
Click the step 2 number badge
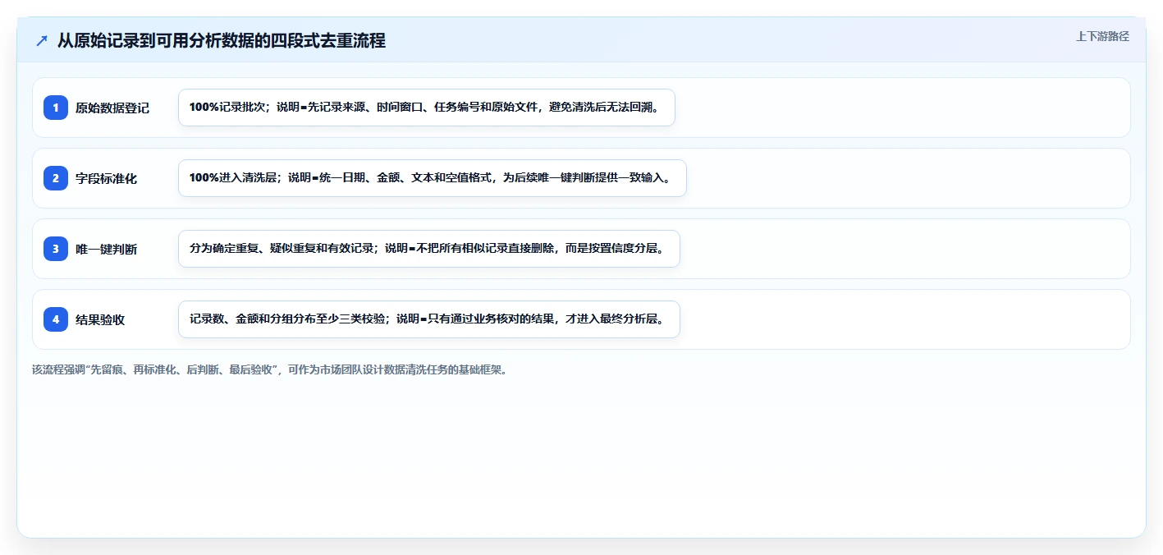coord(56,178)
